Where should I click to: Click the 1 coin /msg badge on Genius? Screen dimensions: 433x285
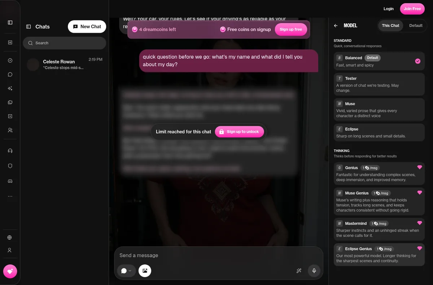click(x=370, y=168)
